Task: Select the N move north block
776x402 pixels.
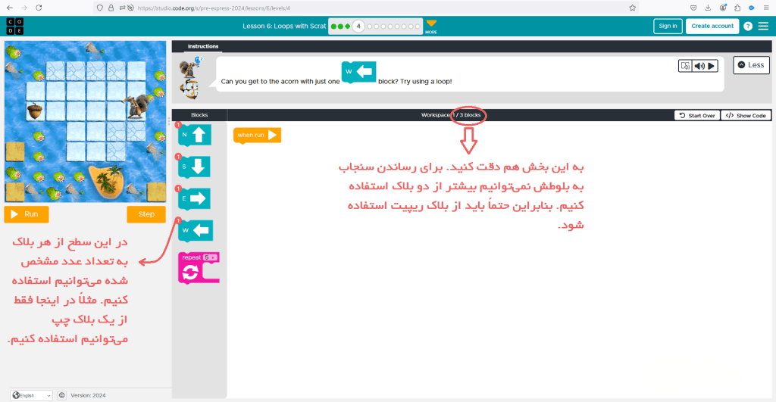Action: click(195, 135)
